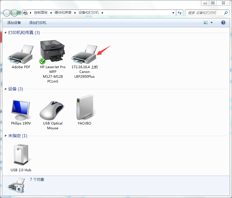Click the search magnifier icon
The height and width of the screenshot is (198, 232).
click(x=226, y=13)
